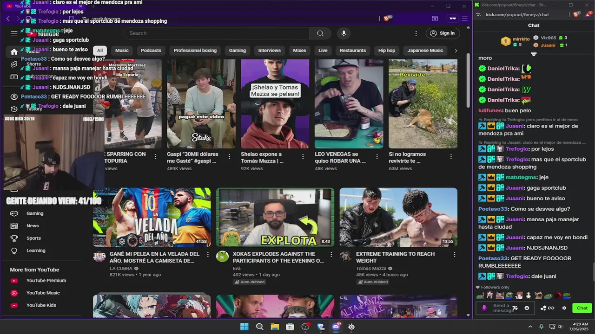Image resolution: width=595 pixels, height=334 pixels.
Task: Click Brave shields icon in Kick window
Action: [576, 14]
